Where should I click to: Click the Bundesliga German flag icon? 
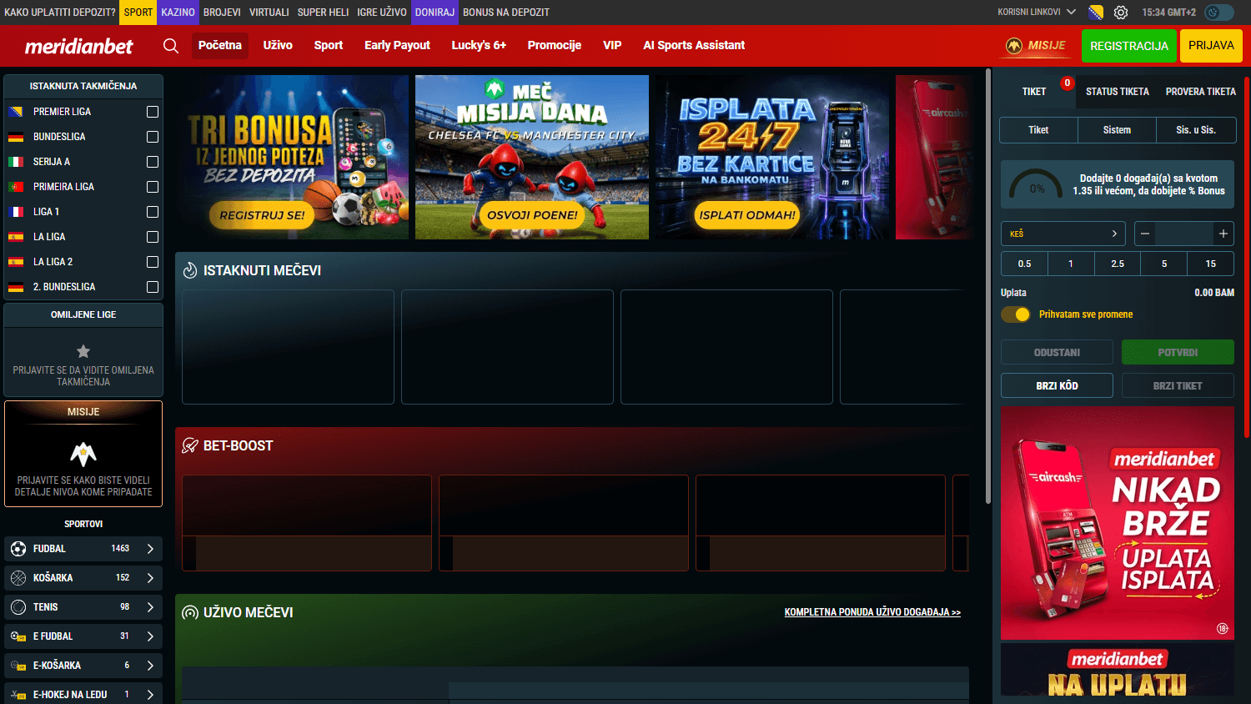point(16,137)
